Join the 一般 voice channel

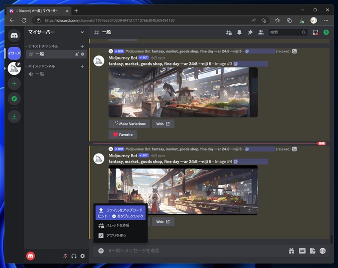pyautogui.click(x=57, y=74)
